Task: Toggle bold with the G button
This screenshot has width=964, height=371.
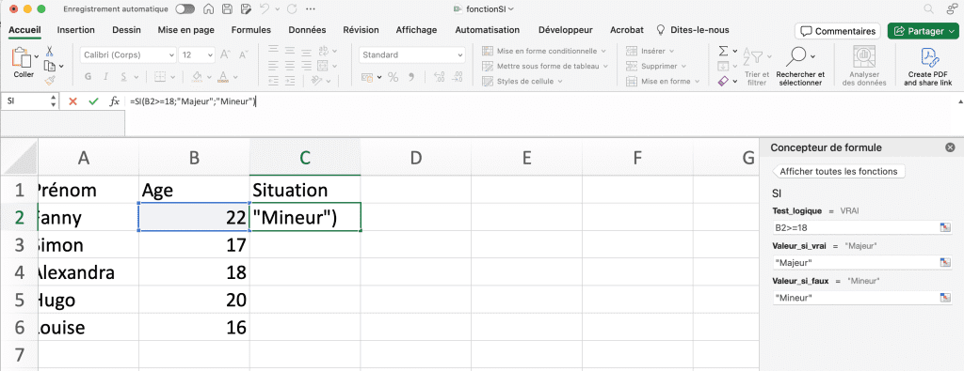Action: 88,77
